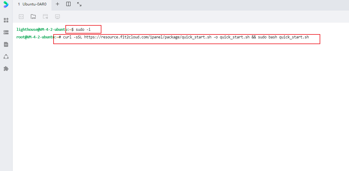The height and width of the screenshot is (171, 349).
Task: Click the 'curl -sSL' command text
Action: (73, 37)
